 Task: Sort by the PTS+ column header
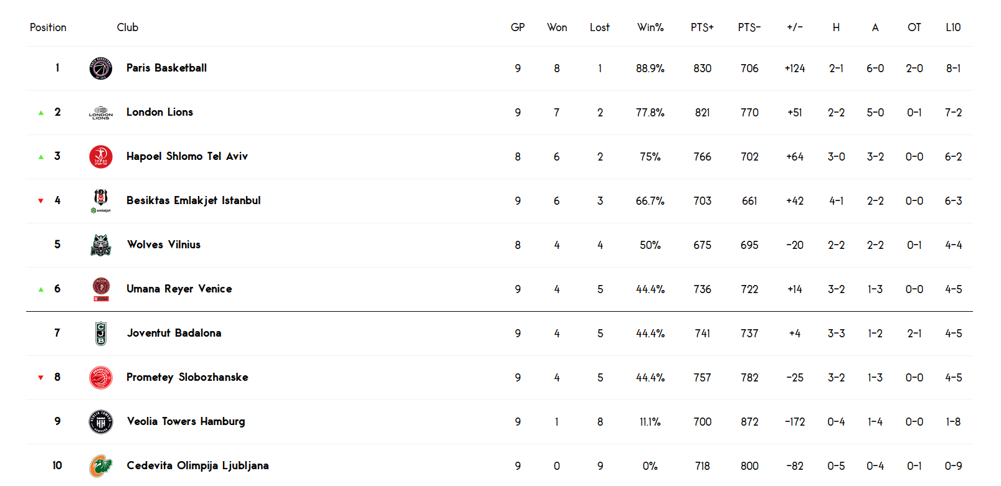(702, 27)
